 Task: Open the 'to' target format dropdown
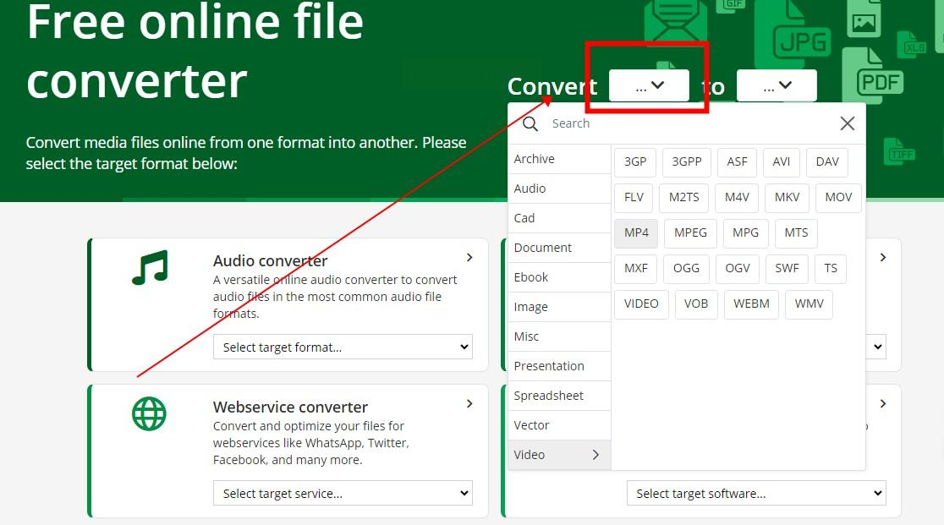777,85
